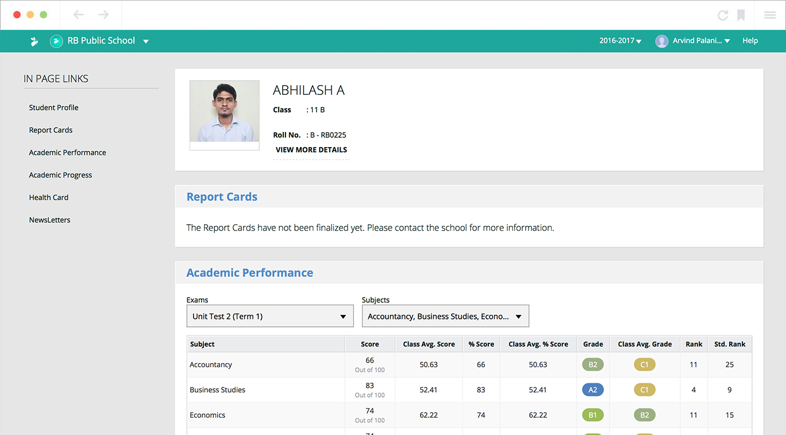Image resolution: width=786 pixels, height=435 pixels.
Task: Click the bookmark icon
Action: 741,16
